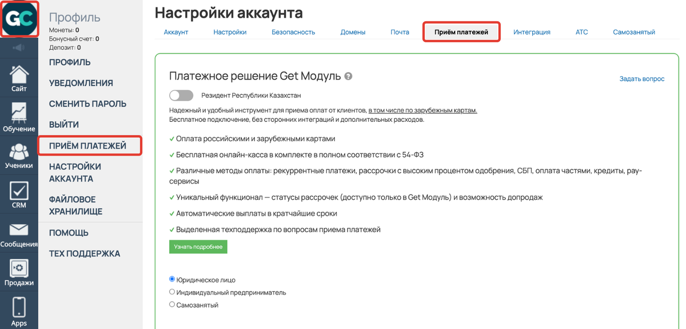Open ТЕХ ПОДДЕРЖКА menu item
Image resolution: width=686 pixels, height=329 pixels.
85,253
